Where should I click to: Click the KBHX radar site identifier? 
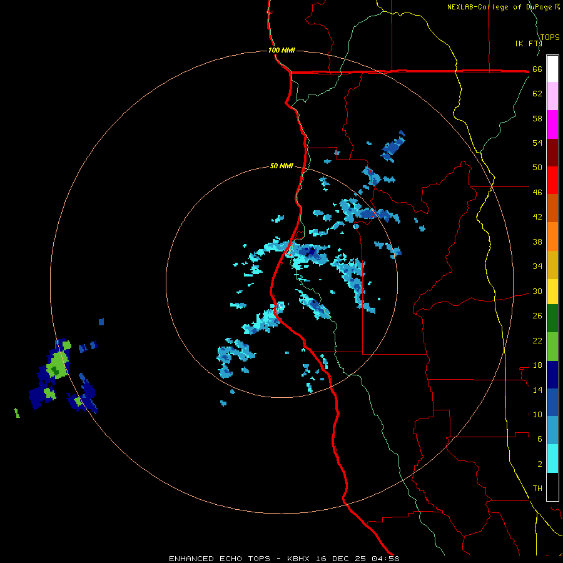pyautogui.click(x=300, y=559)
